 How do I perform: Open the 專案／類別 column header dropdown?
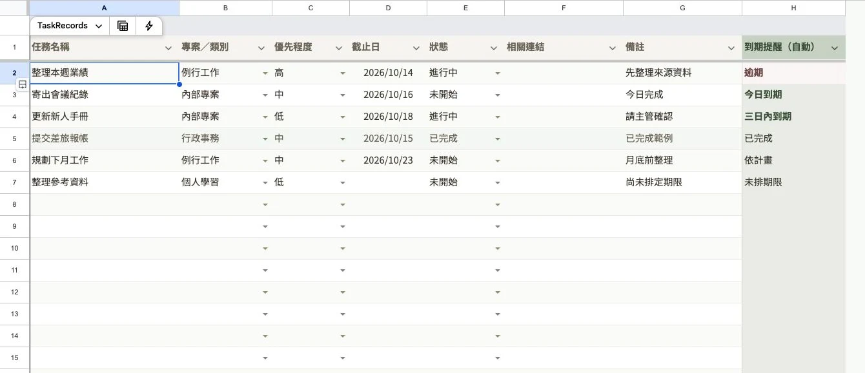tap(261, 48)
